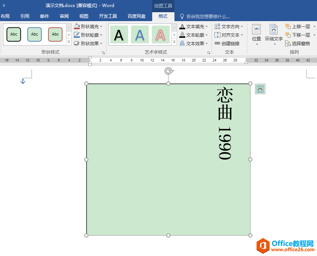The height and width of the screenshot is (256, 317).
Task: Click the Create Link (创建链接) button
Action: (x=227, y=43)
